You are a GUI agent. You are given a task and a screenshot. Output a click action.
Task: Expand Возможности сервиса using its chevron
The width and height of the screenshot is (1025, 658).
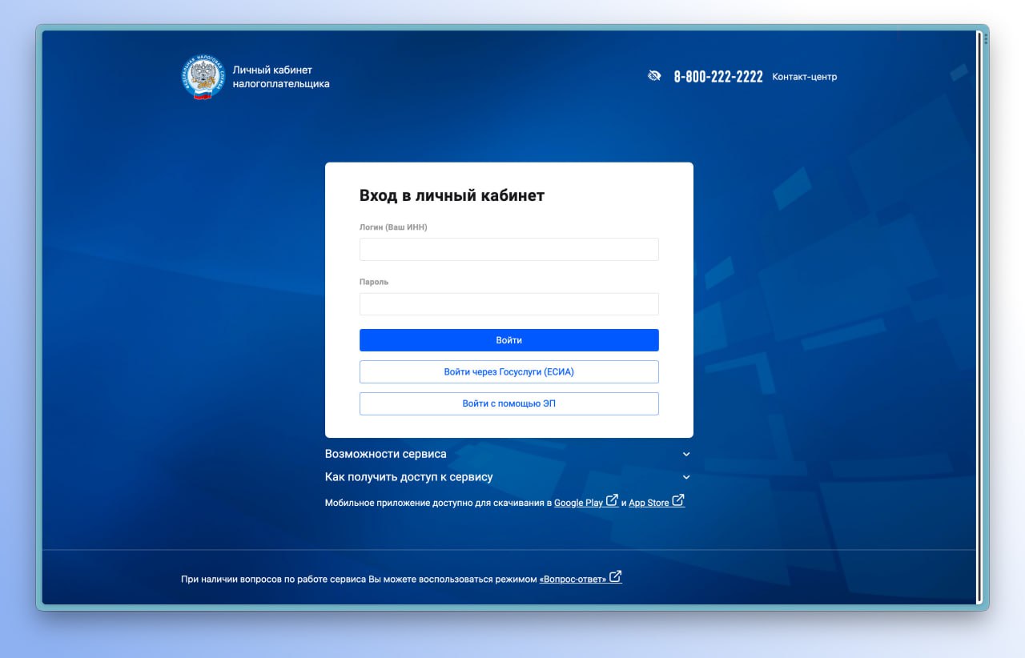point(686,454)
